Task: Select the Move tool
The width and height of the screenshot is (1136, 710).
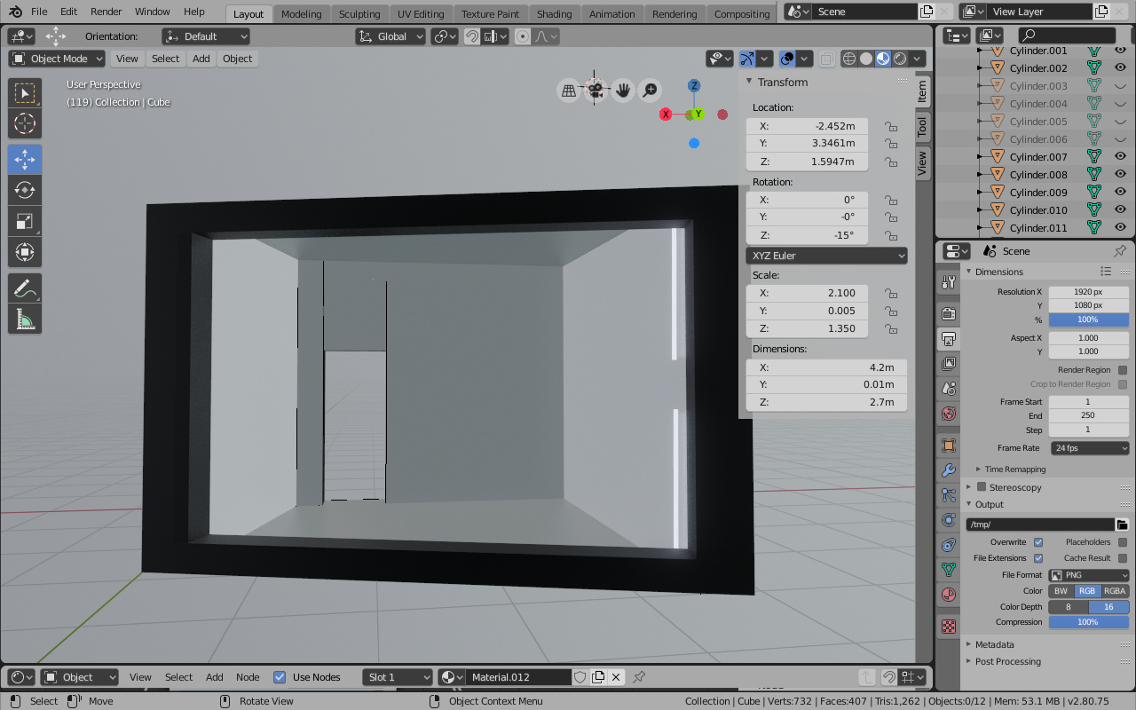Action: (26, 160)
